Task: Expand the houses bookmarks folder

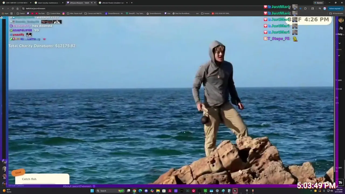Action: point(205,13)
